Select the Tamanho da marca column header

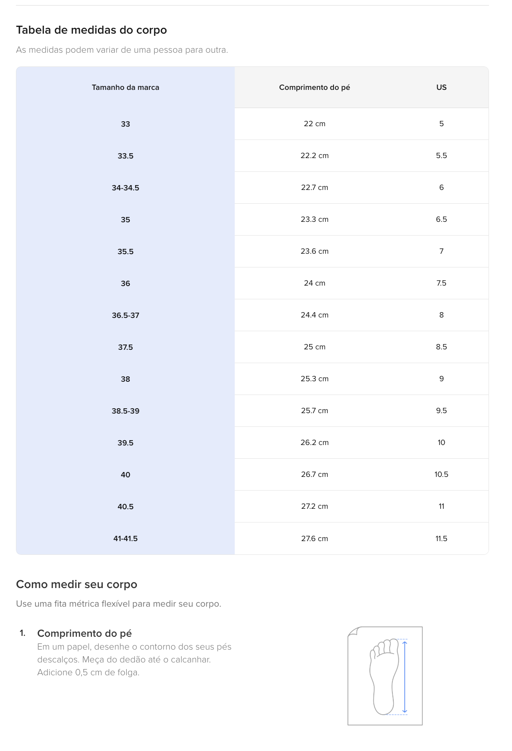[x=125, y=87]
